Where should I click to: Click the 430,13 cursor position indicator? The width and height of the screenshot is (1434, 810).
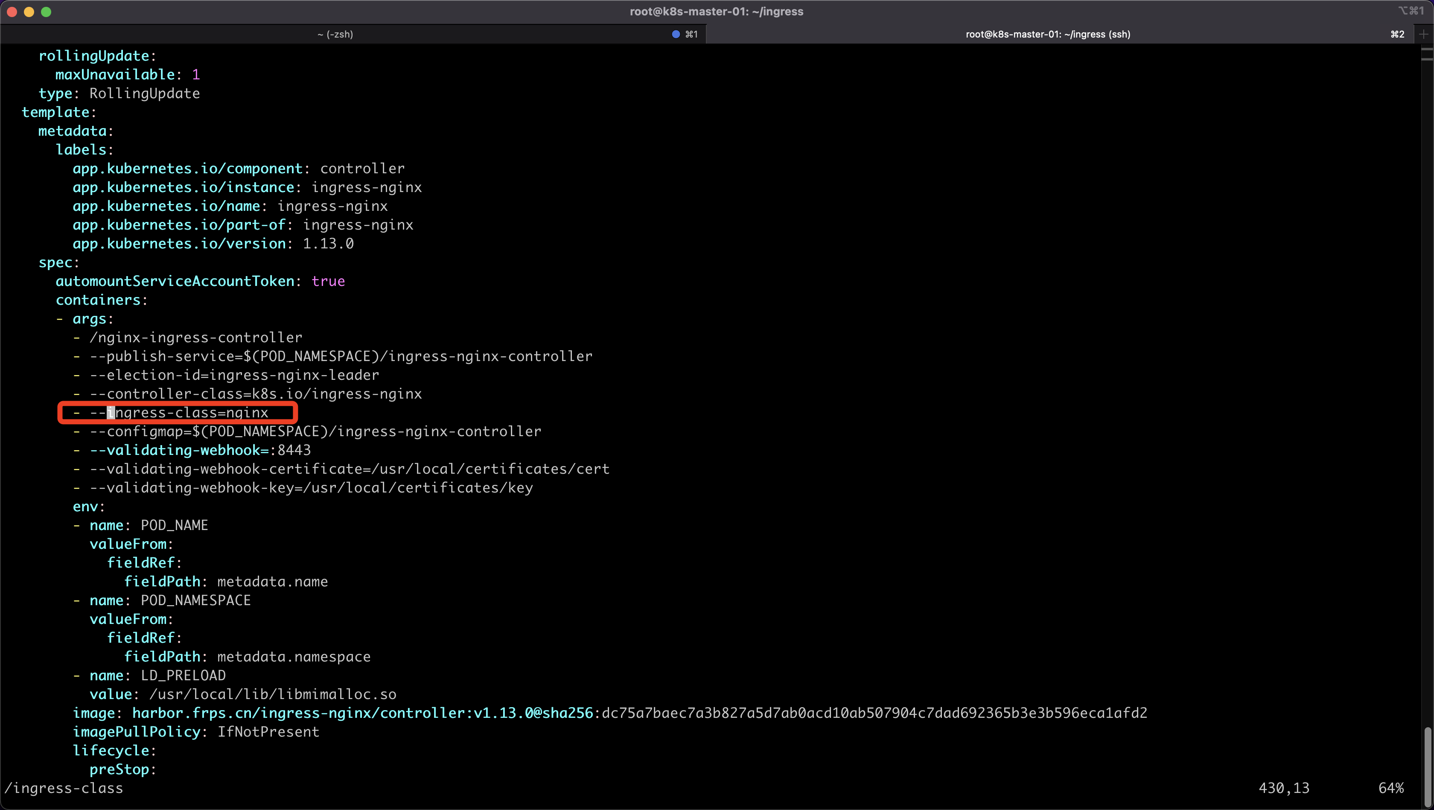1285,788
